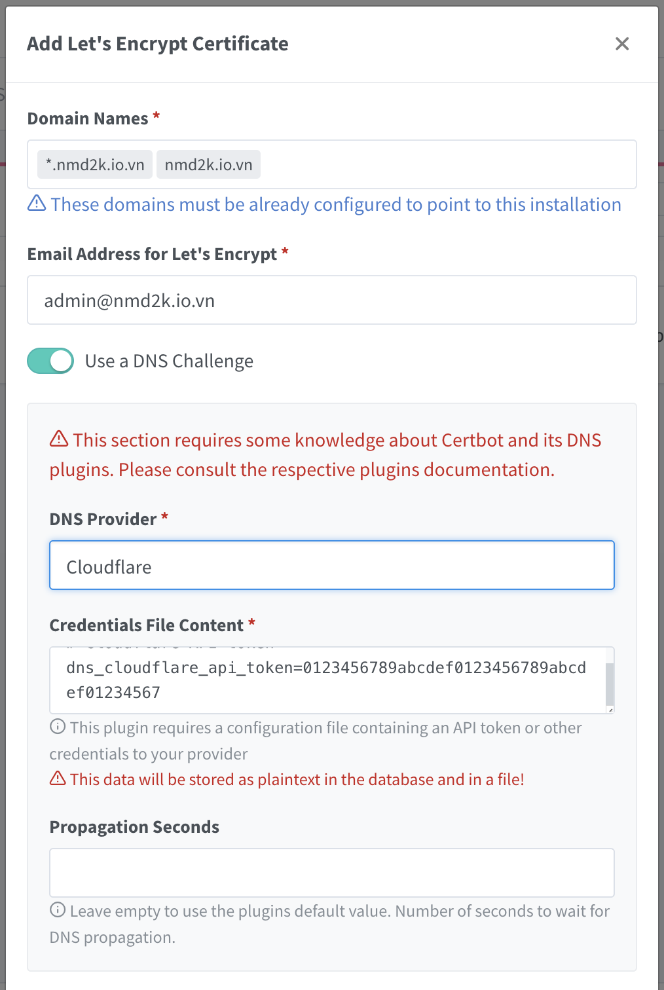Click the nmd2k.io.vn domain tag
The image size is (664, 990).
pos(208,164)
